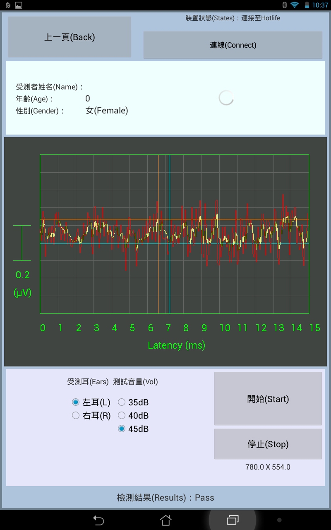Tap the leftmost notification icon in status bar
Image resolution: width=331 pixels, height=530 pixels.
pyautogui.click(x=7, y=5)
